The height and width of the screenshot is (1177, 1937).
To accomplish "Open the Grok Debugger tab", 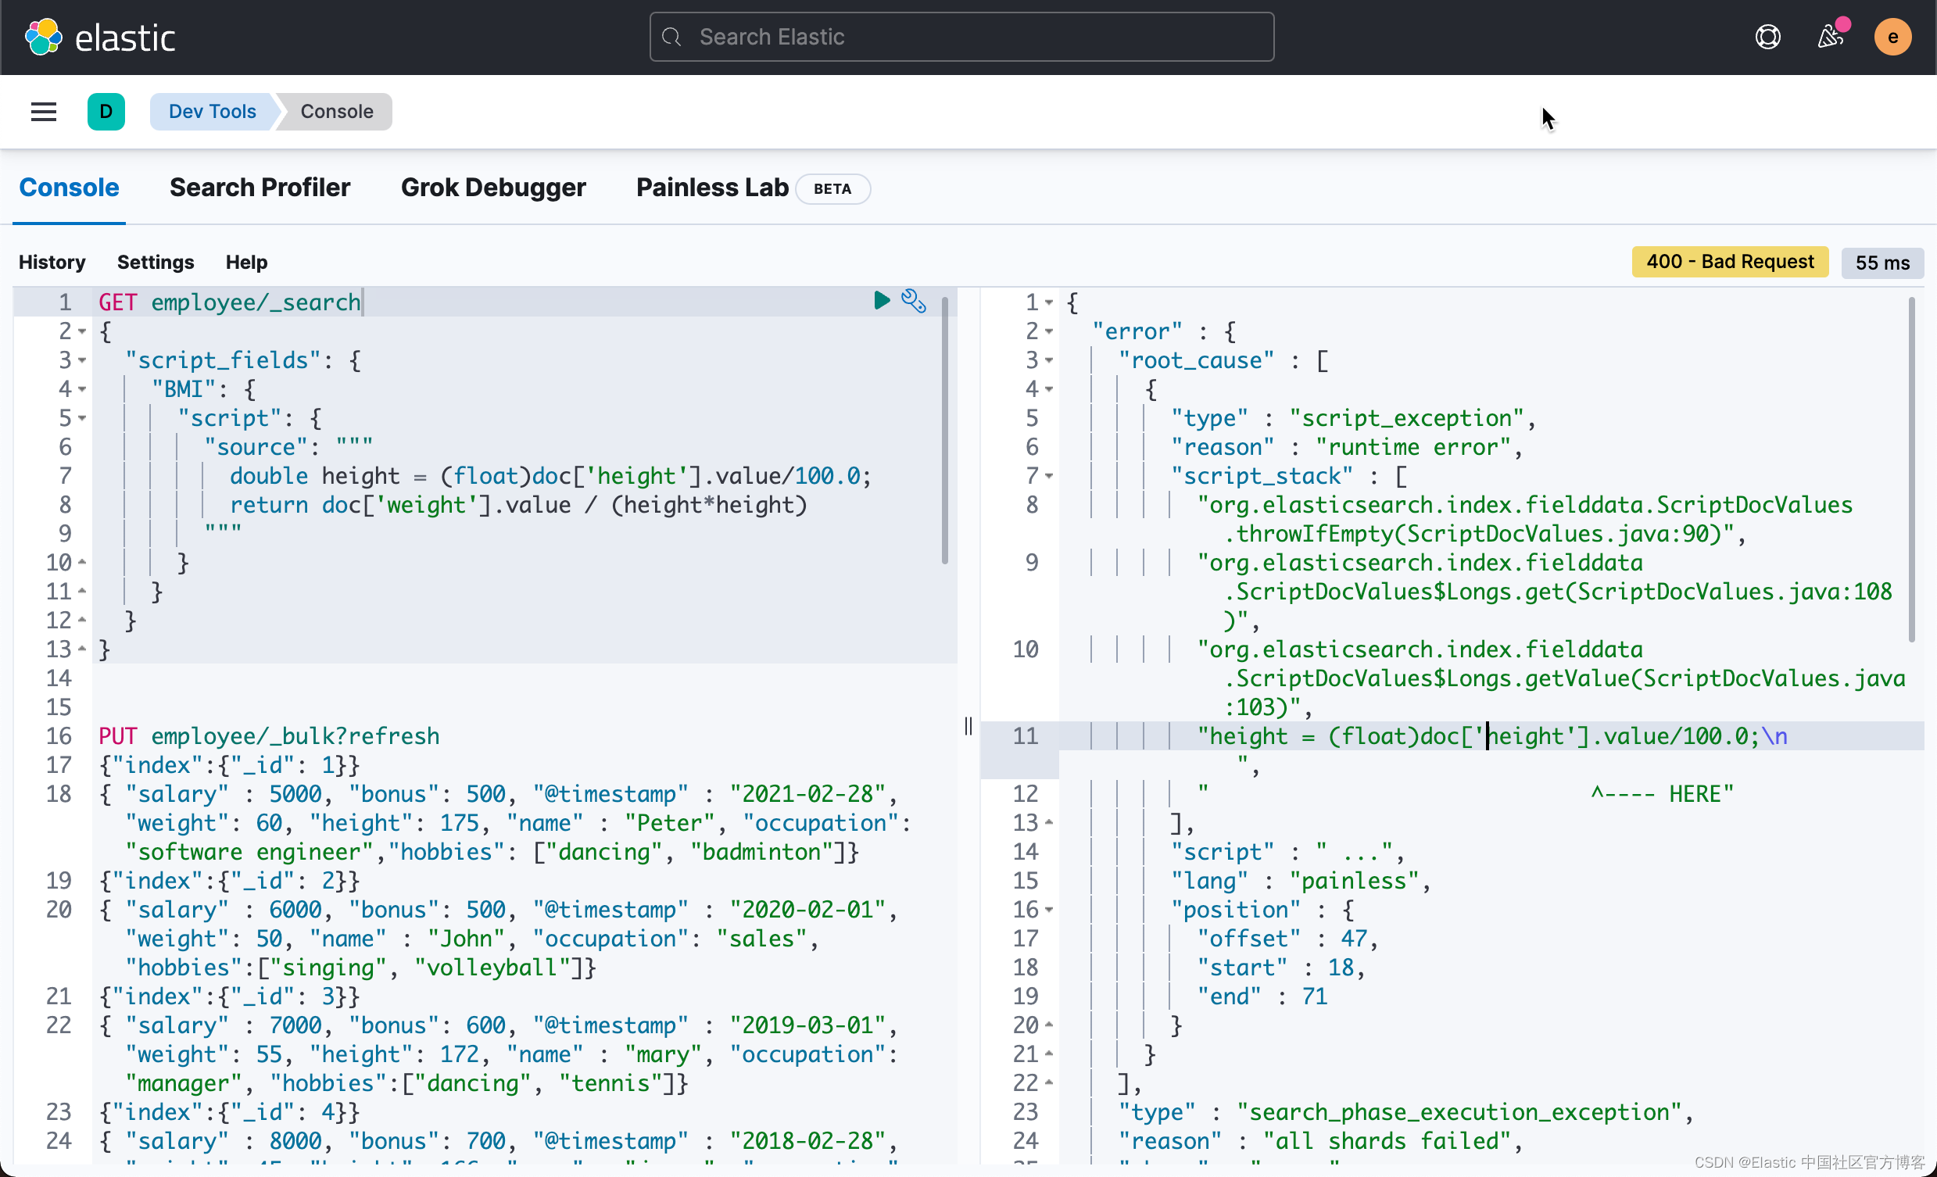I will click(494, 187).
